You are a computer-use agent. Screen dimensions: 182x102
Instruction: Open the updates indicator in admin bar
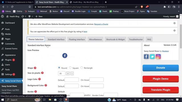click(24, 16)
